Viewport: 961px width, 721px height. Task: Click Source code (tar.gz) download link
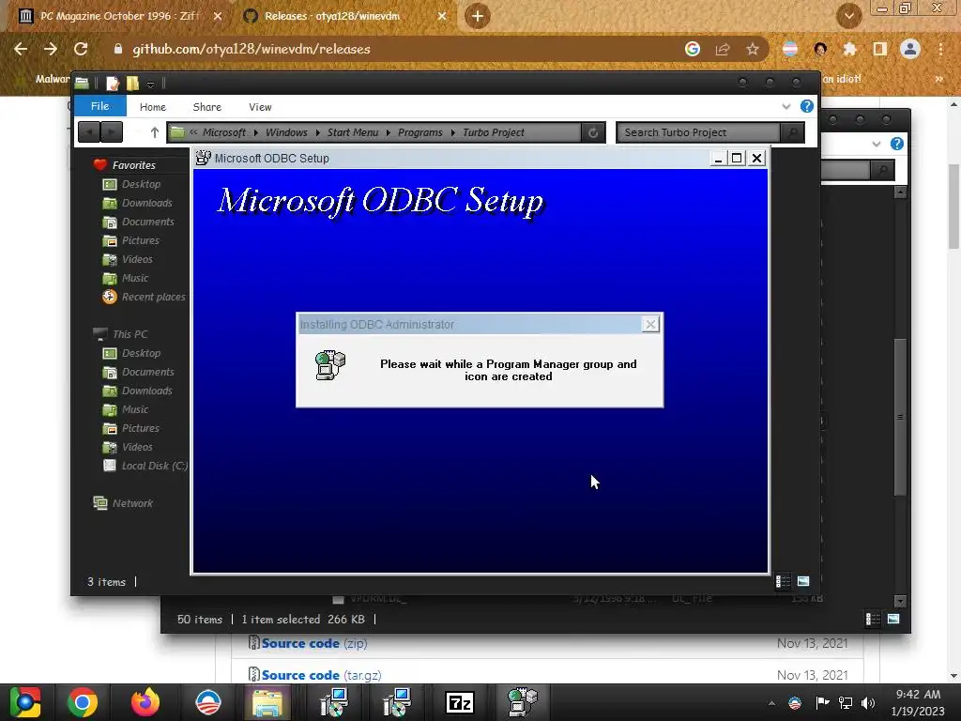[321, 675]
